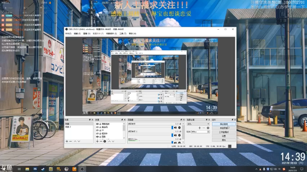
Task: Remove the selected source with the minus icon
Action: [101, 141]
